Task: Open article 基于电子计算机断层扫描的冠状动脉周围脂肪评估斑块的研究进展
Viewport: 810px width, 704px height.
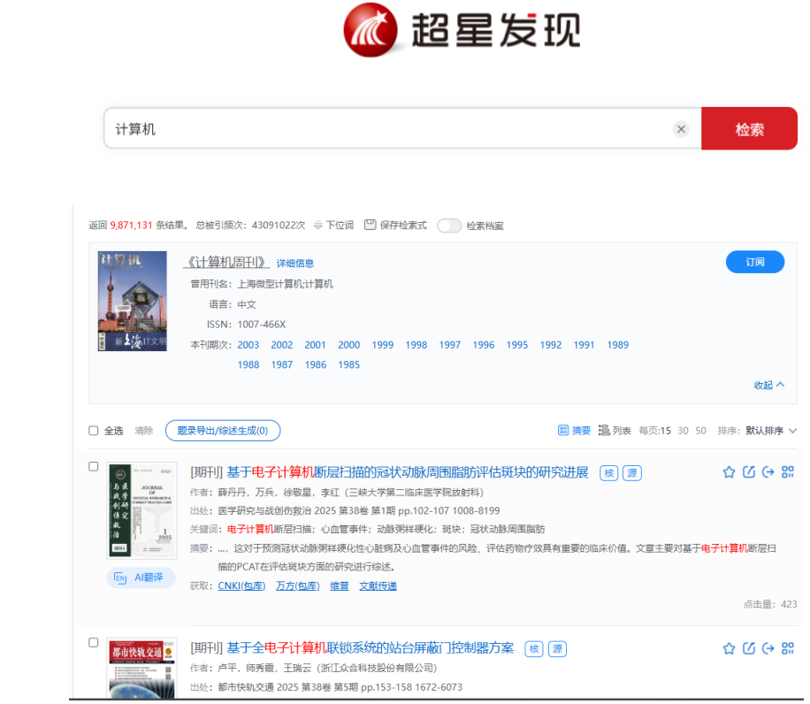Action: point(407,472)
